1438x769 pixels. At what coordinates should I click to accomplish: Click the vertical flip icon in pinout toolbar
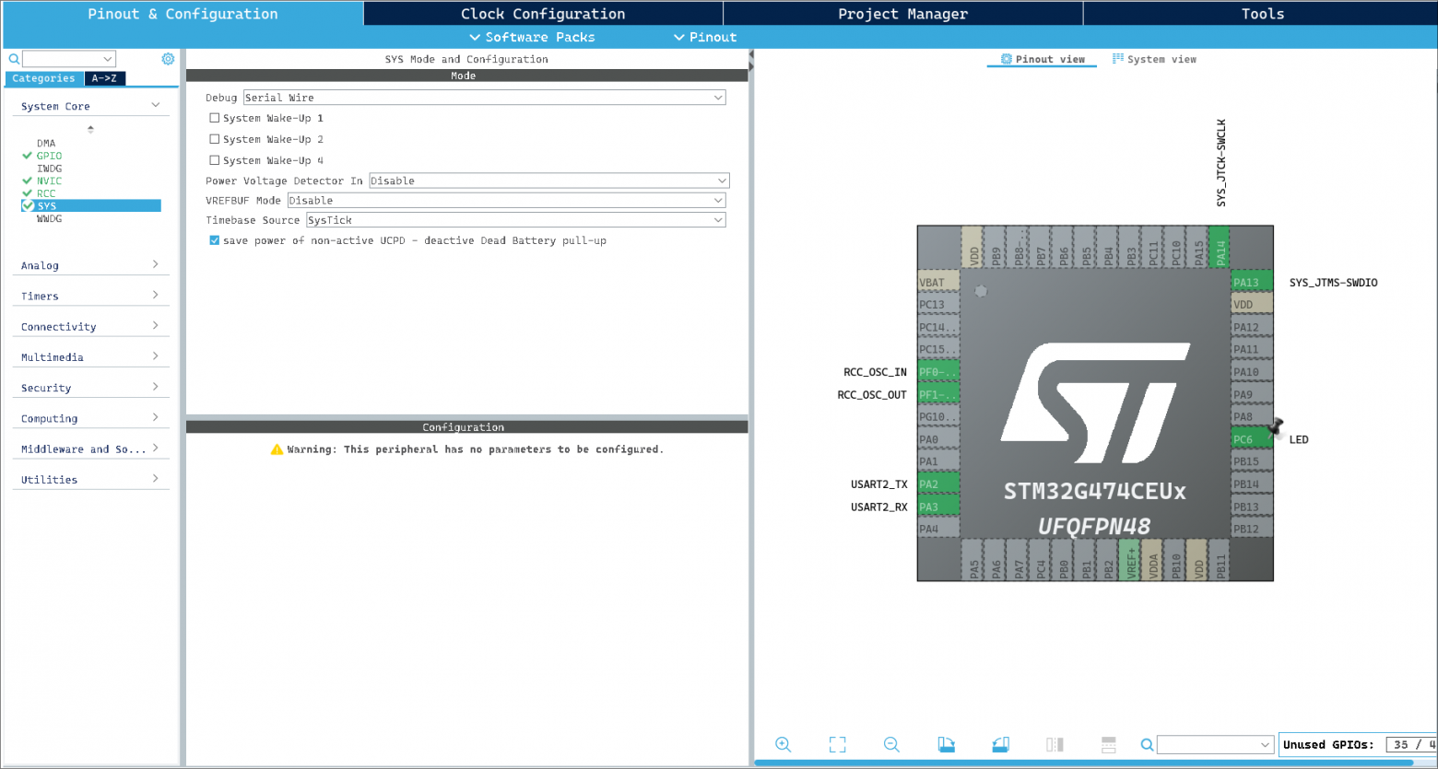point(1109,744)
